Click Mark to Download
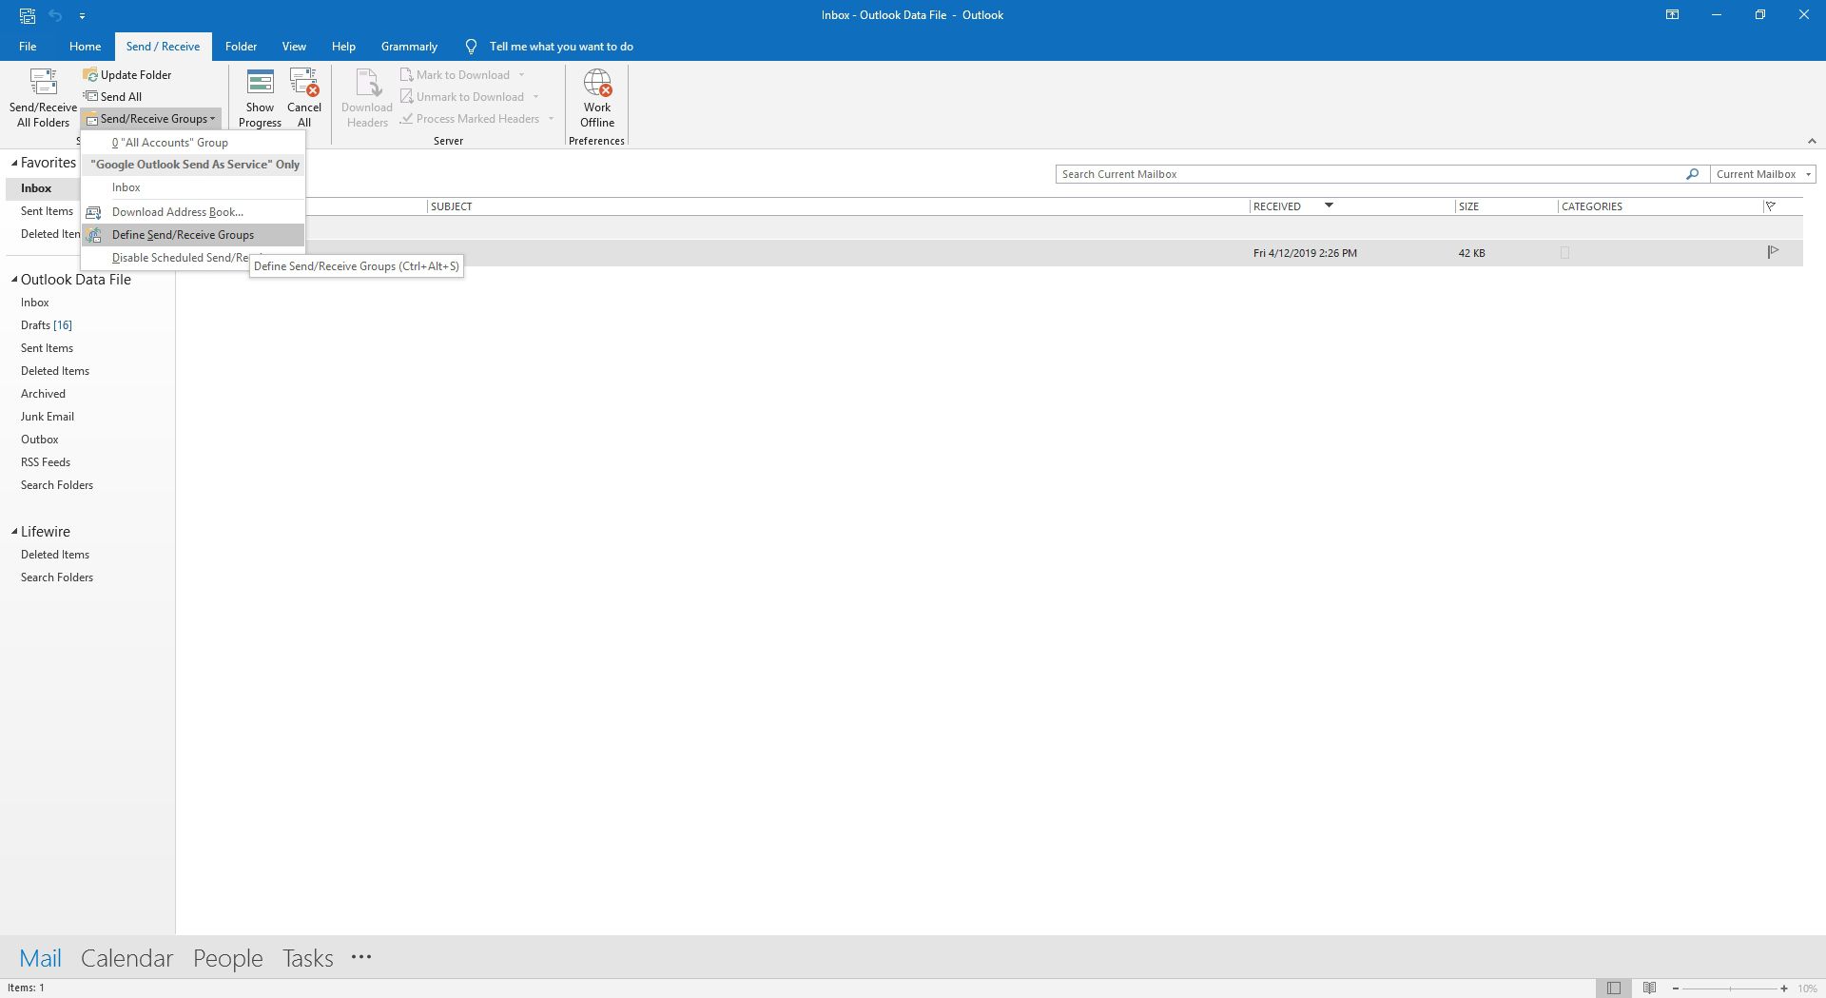The image size is (1826, 998). pyautogui.click(x=455, y=74)
